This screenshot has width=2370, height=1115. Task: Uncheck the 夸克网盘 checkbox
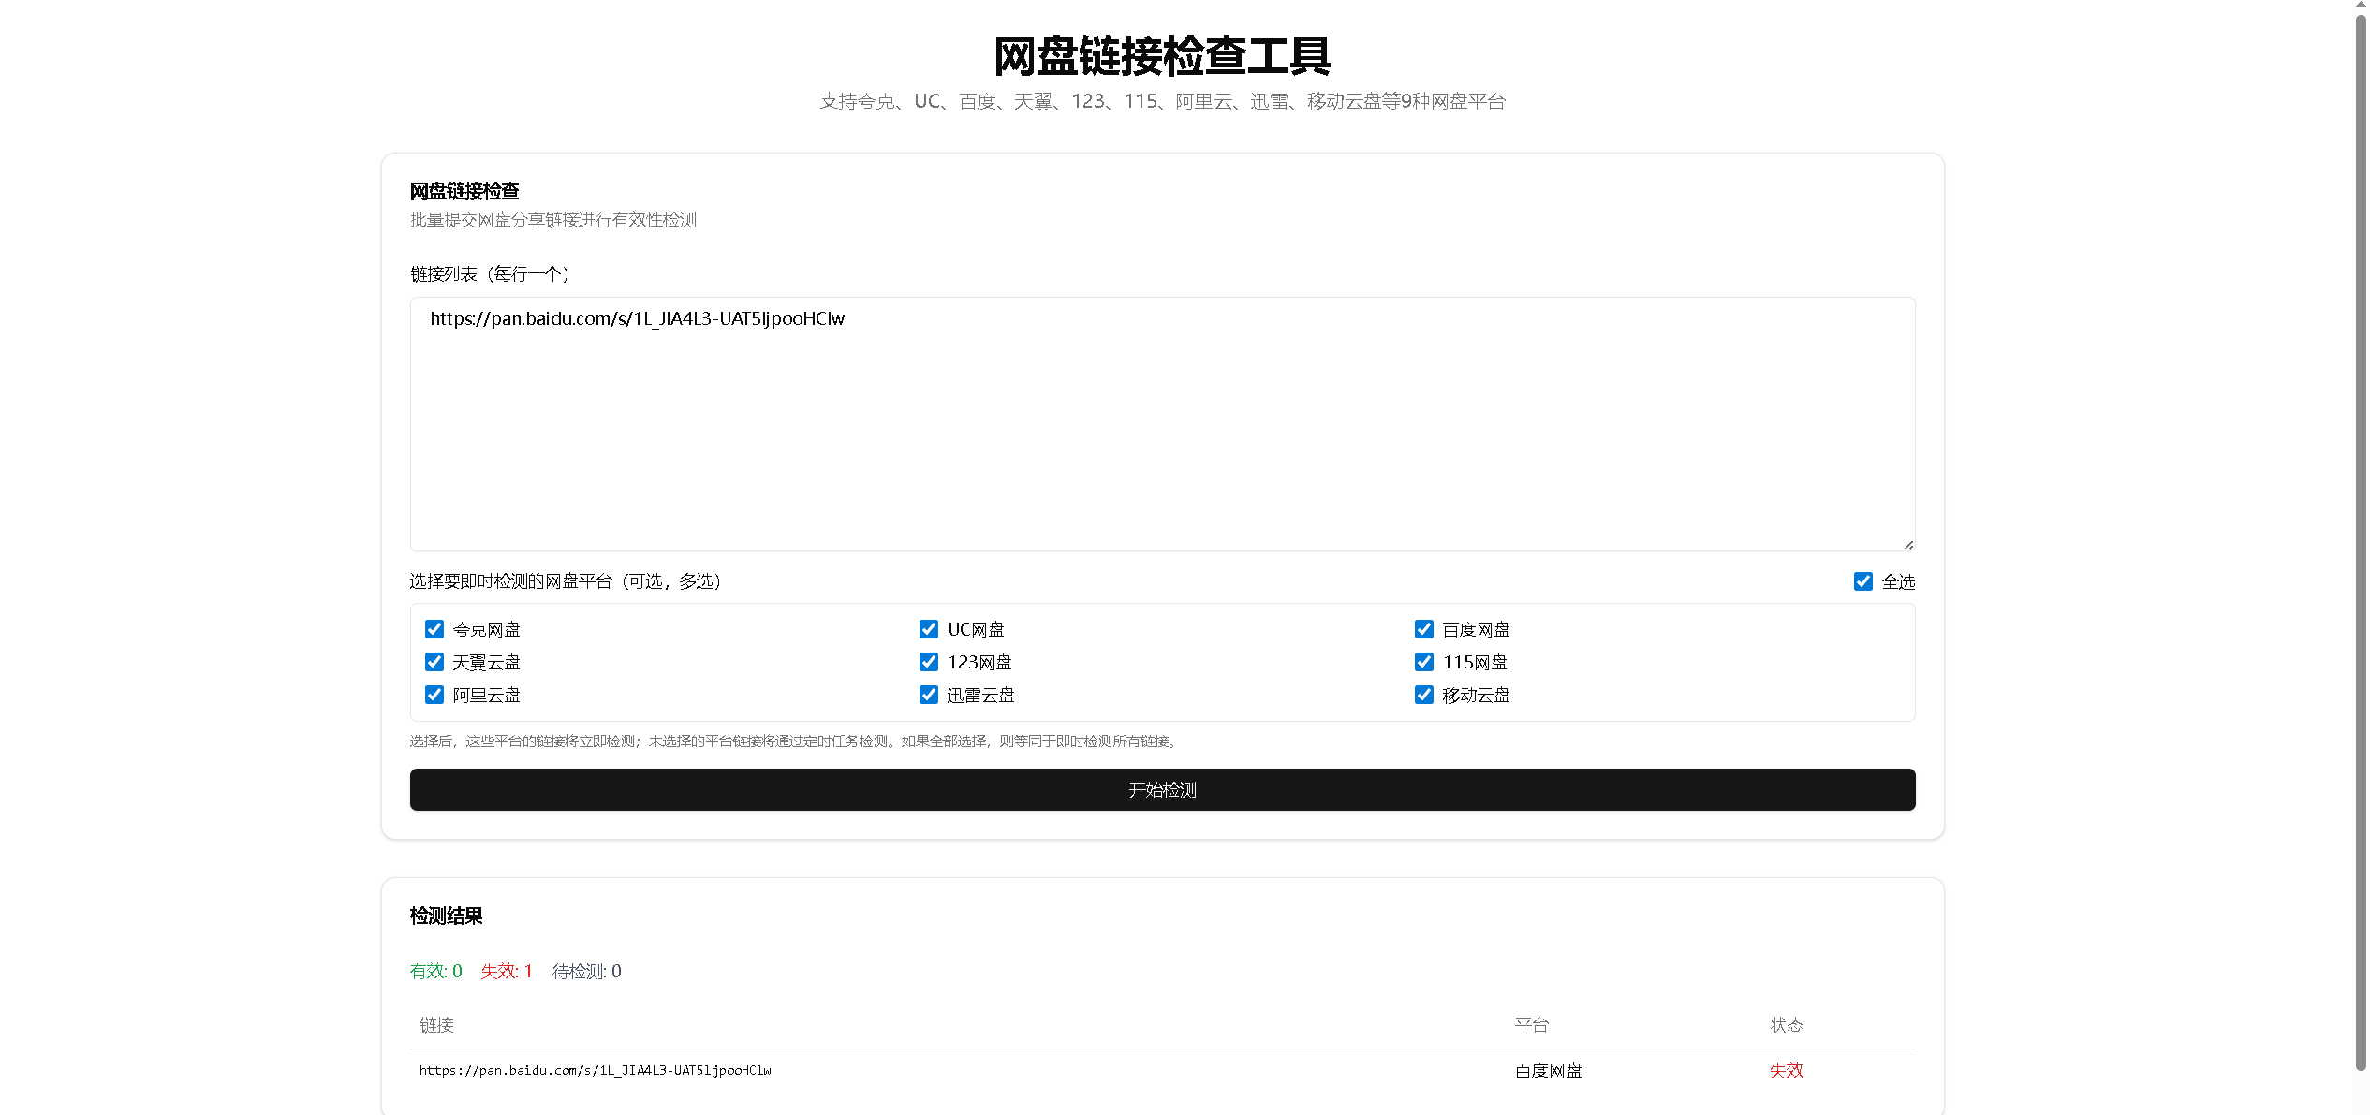click(x=434, y=629)
